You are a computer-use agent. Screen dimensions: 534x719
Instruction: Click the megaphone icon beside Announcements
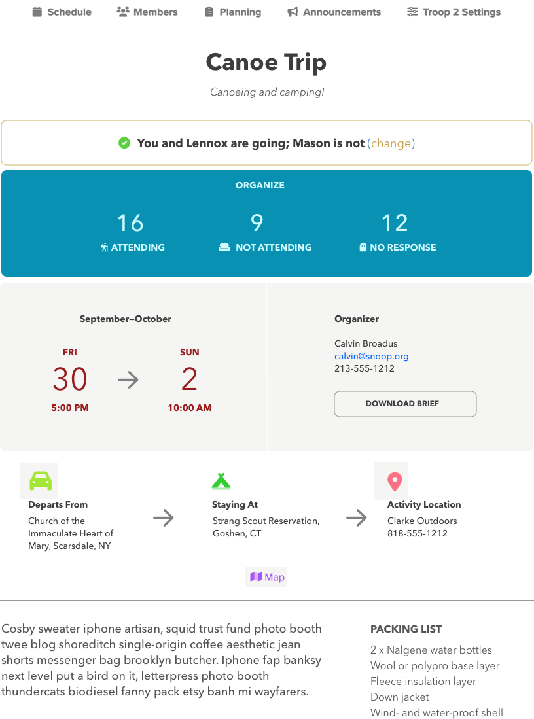(293, 12)
